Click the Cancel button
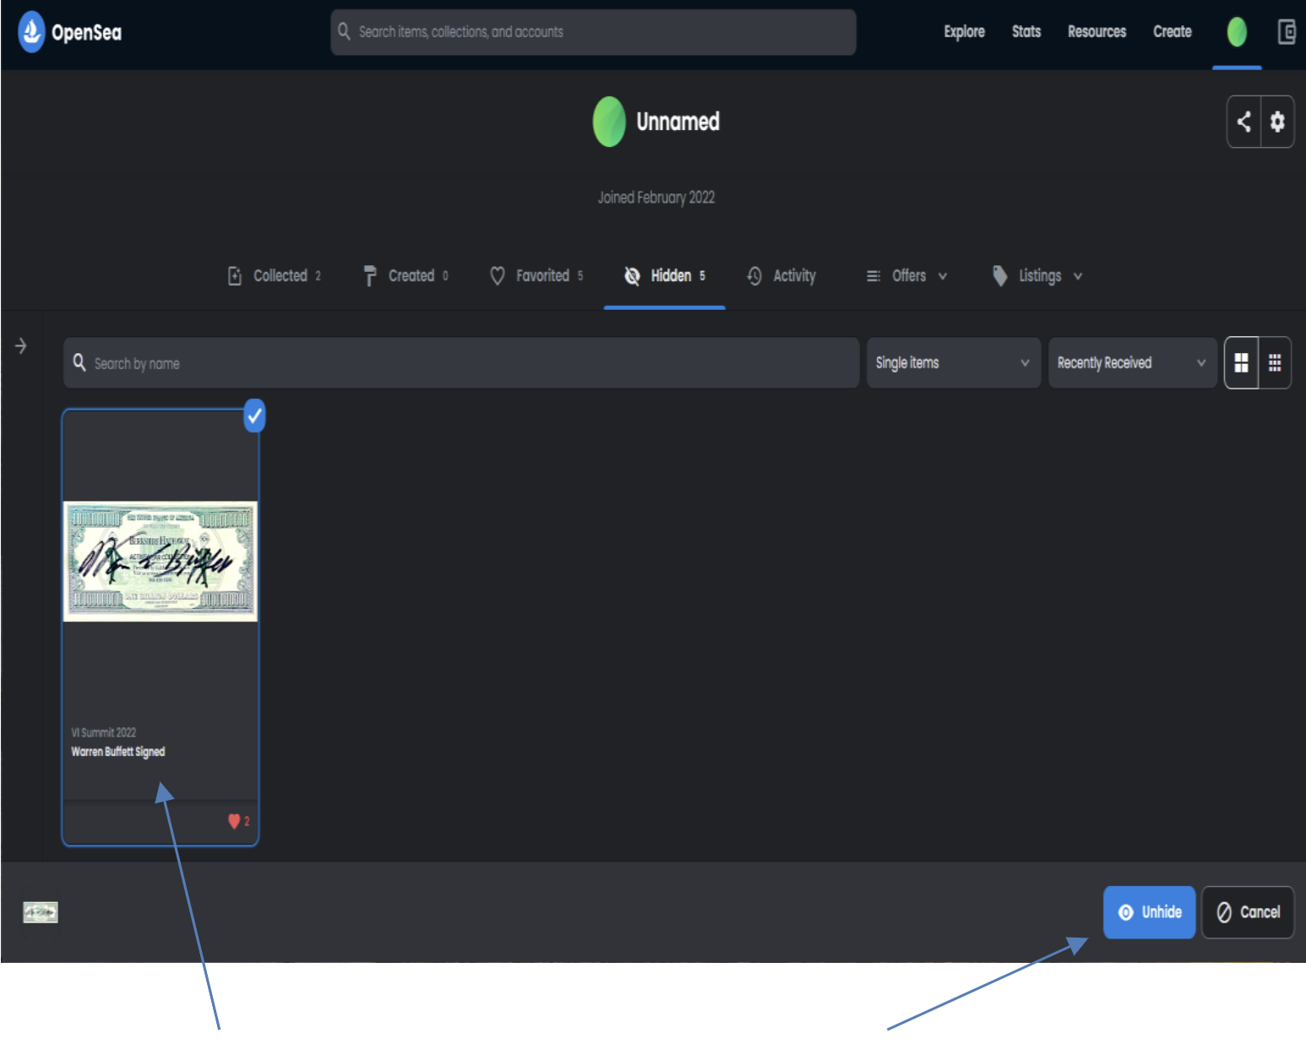1306x1044 pixels. tap(1248, 912)
